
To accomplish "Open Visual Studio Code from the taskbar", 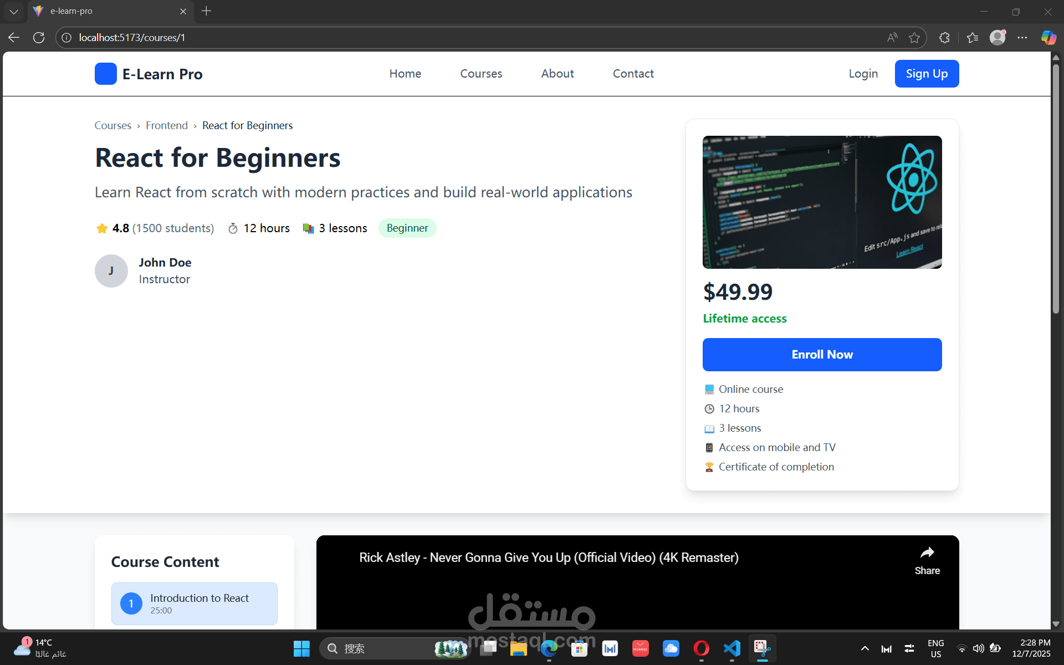I will [x=731, y=648].
